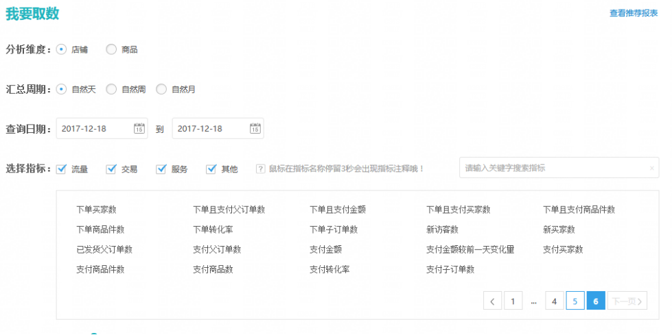Image resolution: width=672 pixels, height=335 pixels.
Task: Click start date field 2017-12-18
Action: click(102, 128)
